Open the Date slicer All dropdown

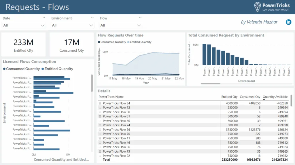[x=24, y=25]
